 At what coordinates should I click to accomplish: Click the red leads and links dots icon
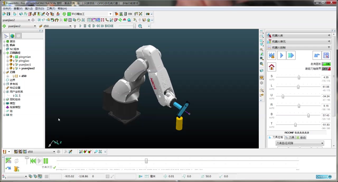[102, 20]
